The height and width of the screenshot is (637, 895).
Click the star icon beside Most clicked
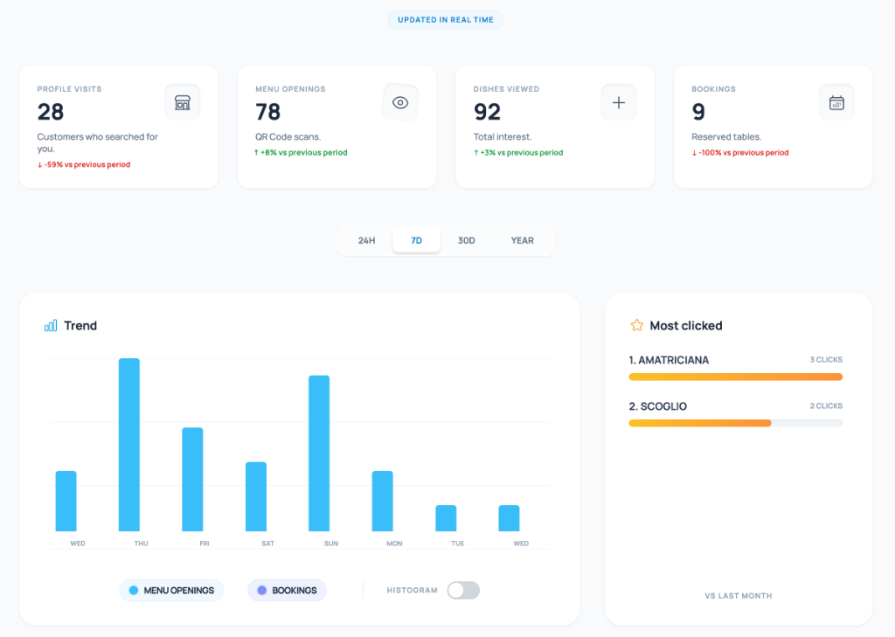(636, 324)
